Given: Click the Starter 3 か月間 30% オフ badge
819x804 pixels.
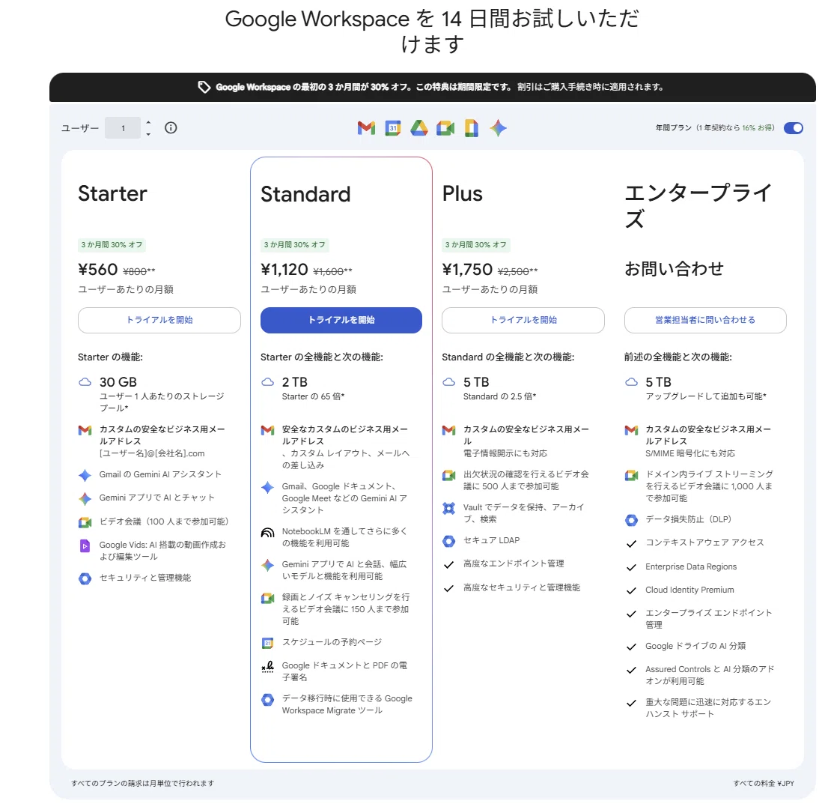Looking at the screenshot, I should click(x=112, y=245).
